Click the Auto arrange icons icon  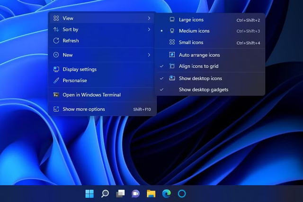pyautogui.click(x=172, y=55)
